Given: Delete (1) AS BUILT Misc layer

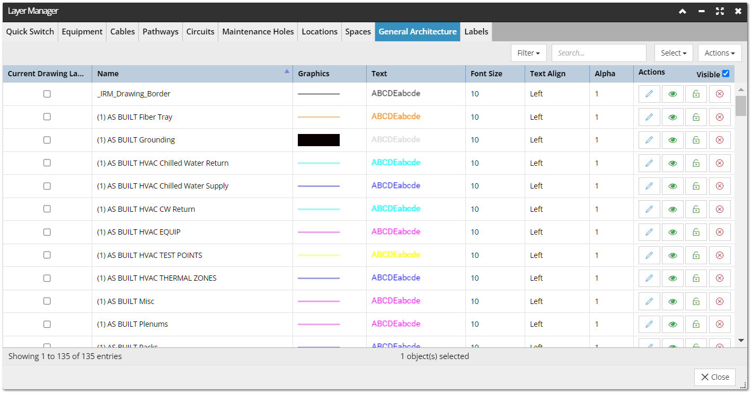Looking at the screenshot, I should [720, 301].
